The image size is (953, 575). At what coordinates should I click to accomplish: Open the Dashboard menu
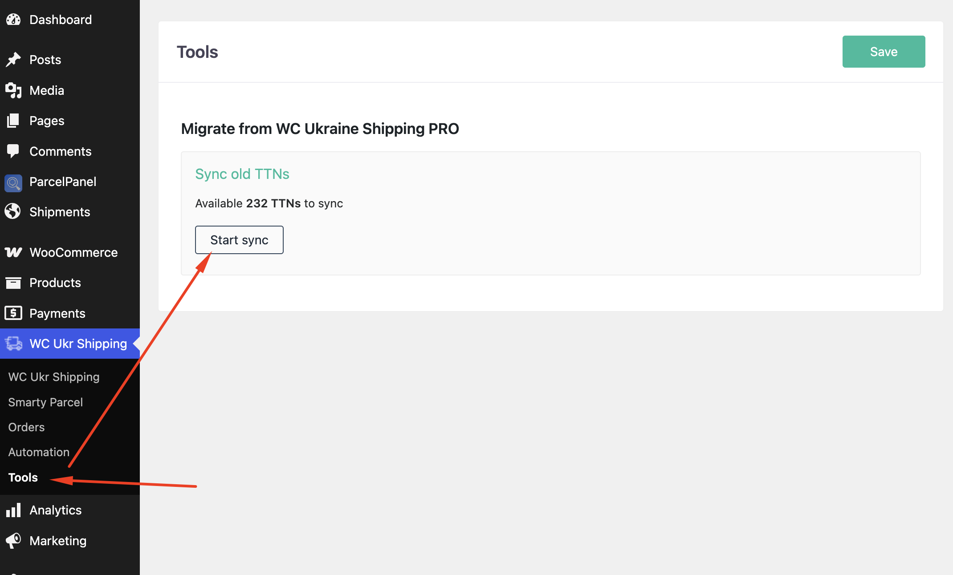pos(70,20)
